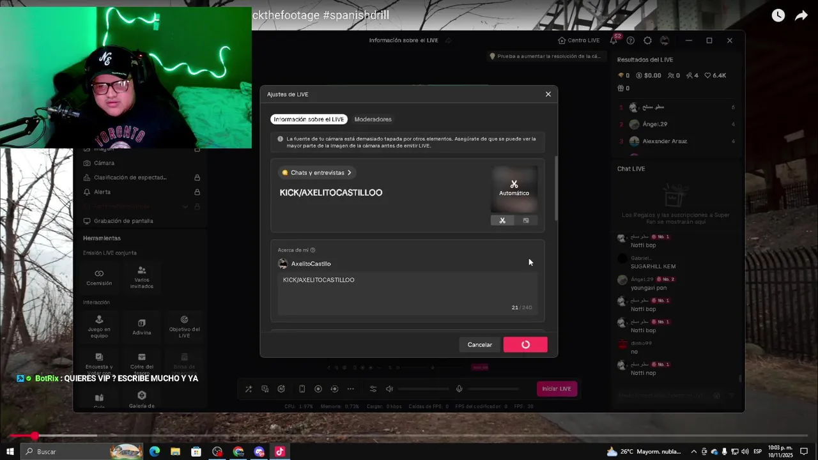The width and height of the screenshot is (818, 460).
Task: Open the Chats y entrevistas category selector
Action: pyautogui.click(x=317, y=172)
